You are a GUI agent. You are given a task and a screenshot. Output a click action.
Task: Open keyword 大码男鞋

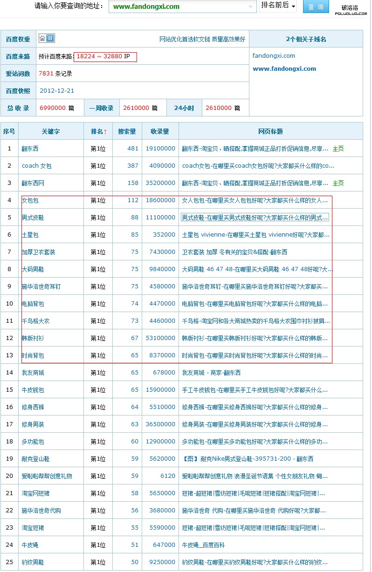tap(33, 269)
